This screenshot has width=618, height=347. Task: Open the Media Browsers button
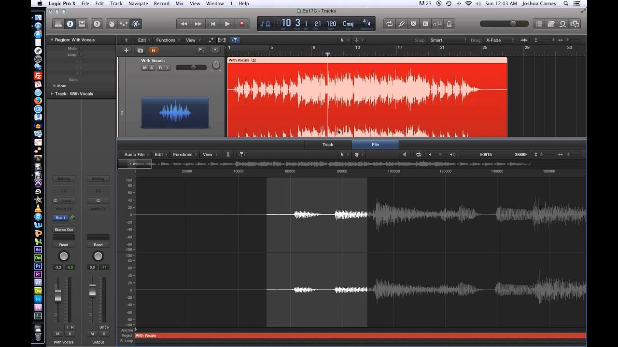(x=575, y=24)
